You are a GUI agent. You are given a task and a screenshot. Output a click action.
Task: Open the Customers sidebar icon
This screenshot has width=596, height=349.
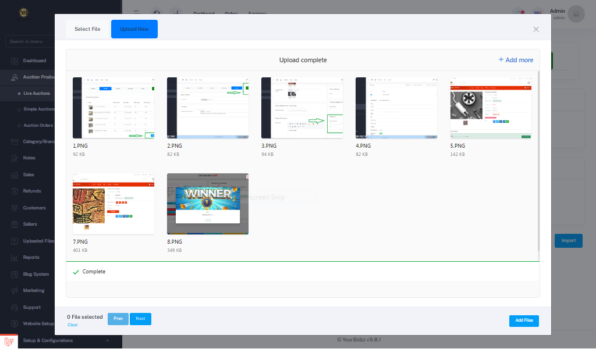[x=13, y=208]
